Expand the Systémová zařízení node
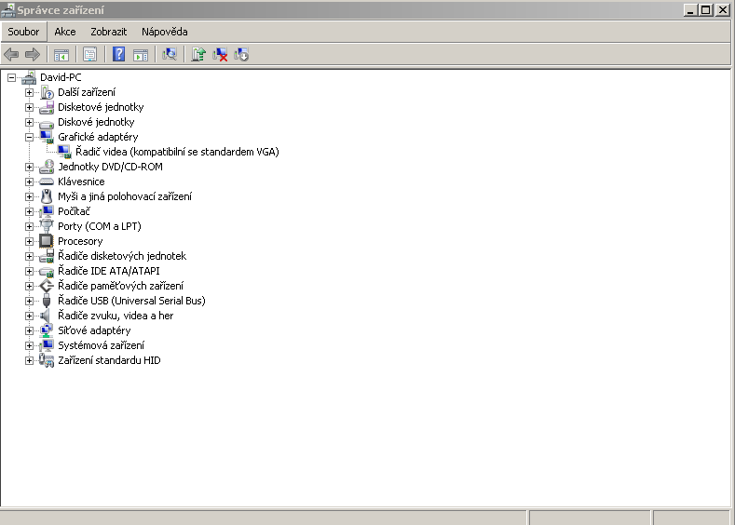Screen dimensions: 735x525 pos(29,345)
